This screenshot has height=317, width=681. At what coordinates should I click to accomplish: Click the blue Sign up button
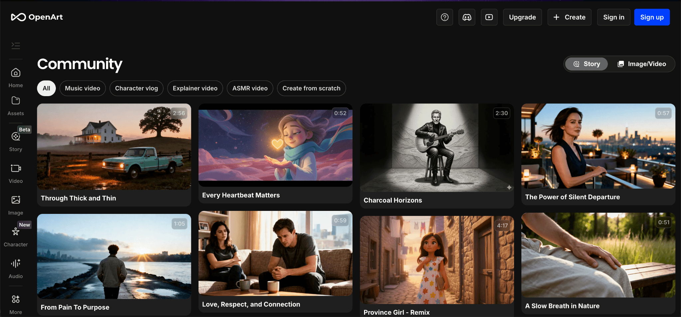[652, 17]
